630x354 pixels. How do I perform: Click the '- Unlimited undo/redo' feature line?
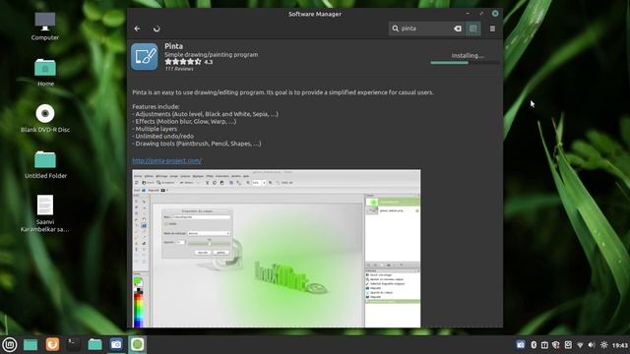click(x=162, y=136)
